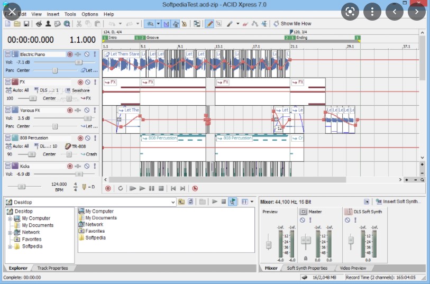Arm 808 Percussion track for record
This screenshot has height=284, width=430.
pyautogui.click(x=80, y=138)
